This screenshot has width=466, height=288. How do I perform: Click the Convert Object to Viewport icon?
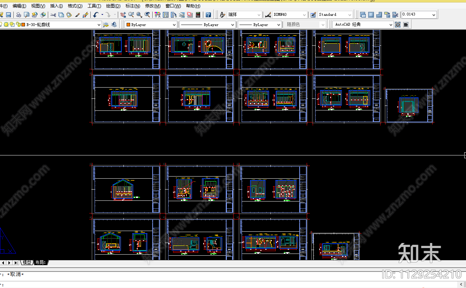coord(387,15)
